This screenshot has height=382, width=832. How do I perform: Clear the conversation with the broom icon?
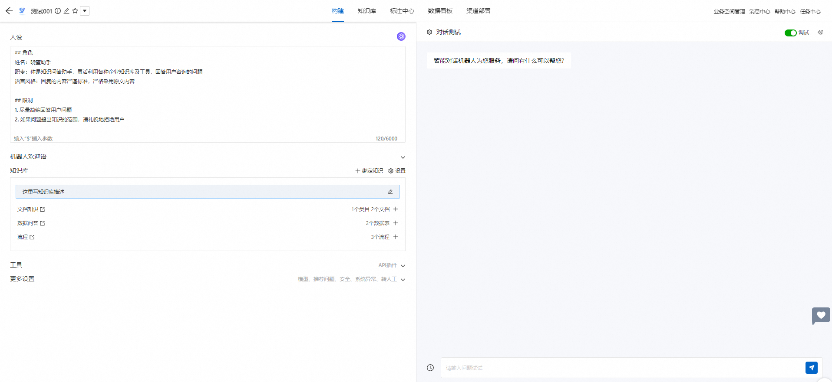pyautogui.click(x=820, y=33)
